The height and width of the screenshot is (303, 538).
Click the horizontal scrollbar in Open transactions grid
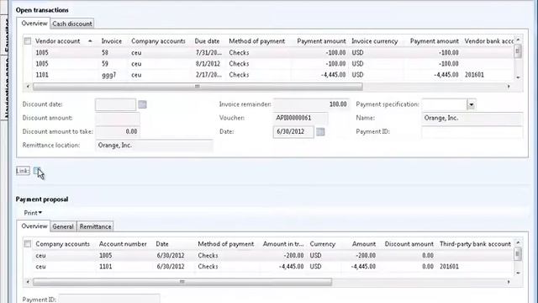pyautogui.click(x=198, y=87)
